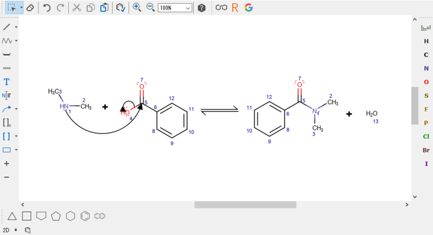
Task: Insert the fused naphthalene ring template
Action: coord(100,216)
